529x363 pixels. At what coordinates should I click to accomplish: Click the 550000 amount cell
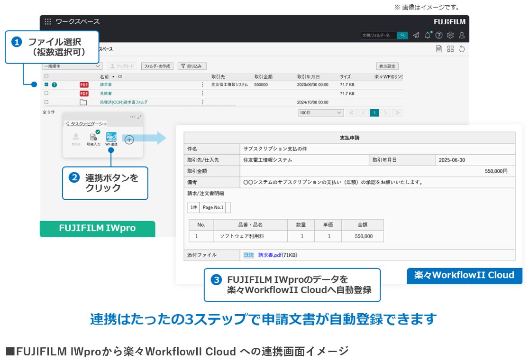[261, 85]
